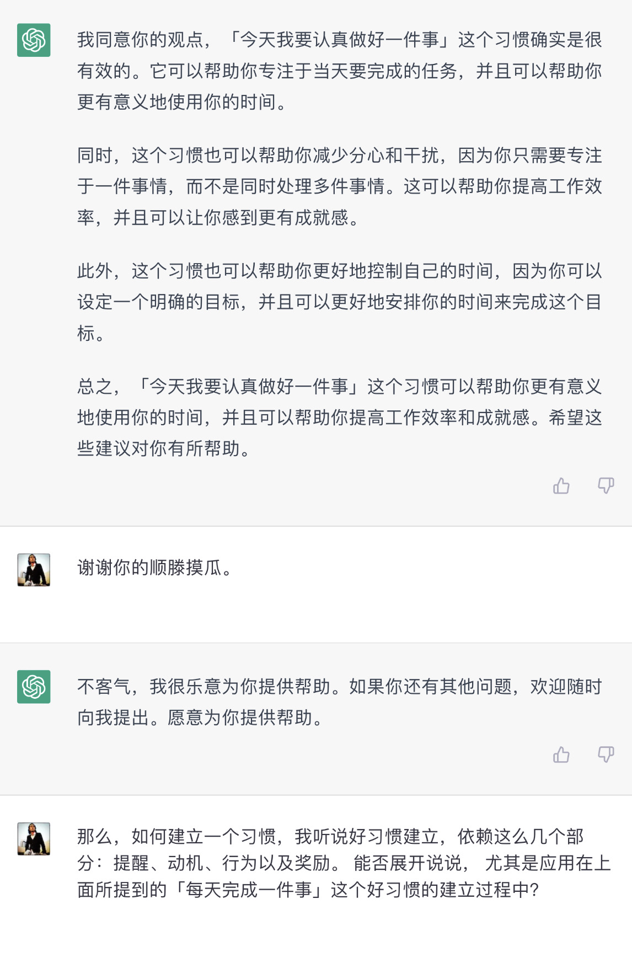Thumbs up the long 我同意你的观点 response

[561, 486]
